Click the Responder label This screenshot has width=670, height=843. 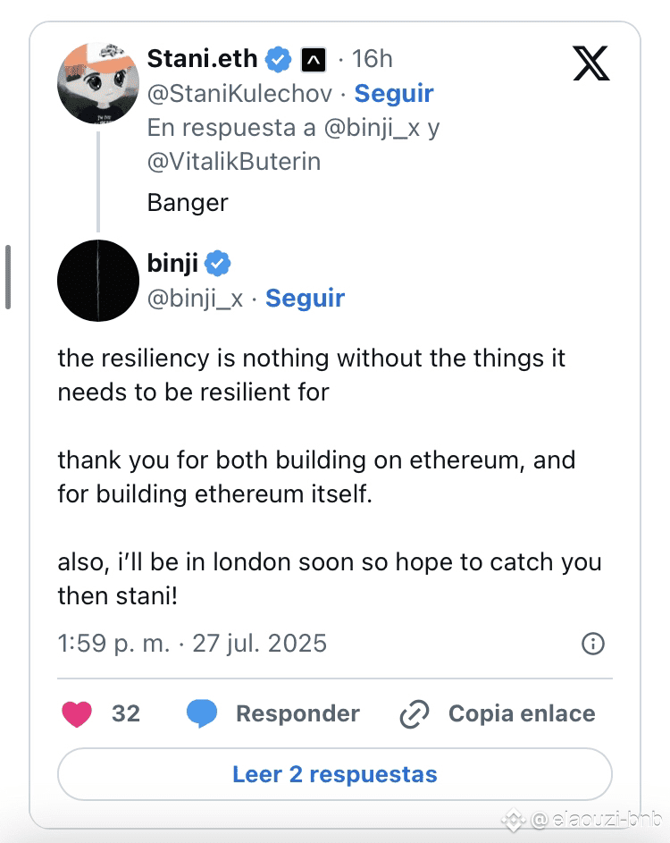click(x=297, y=714)
